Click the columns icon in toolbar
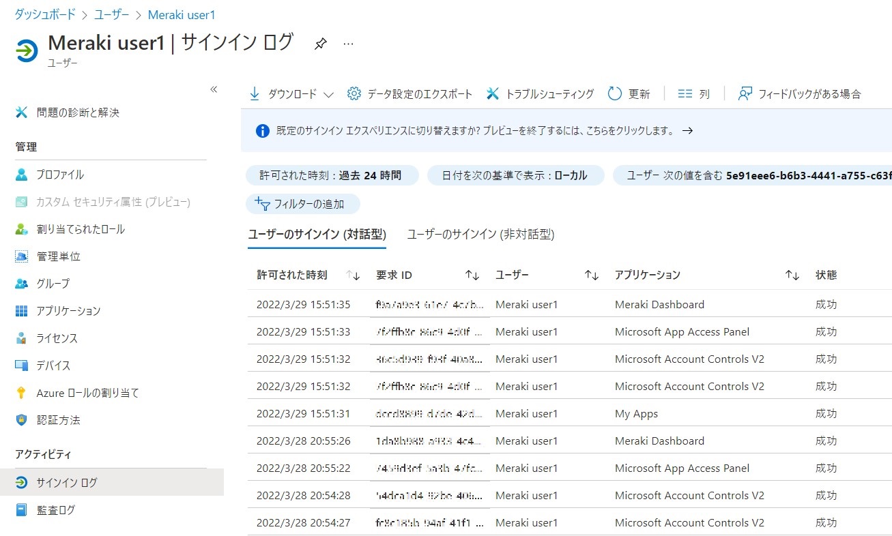Viewport: 892px width, 536px height. point(685,94)
